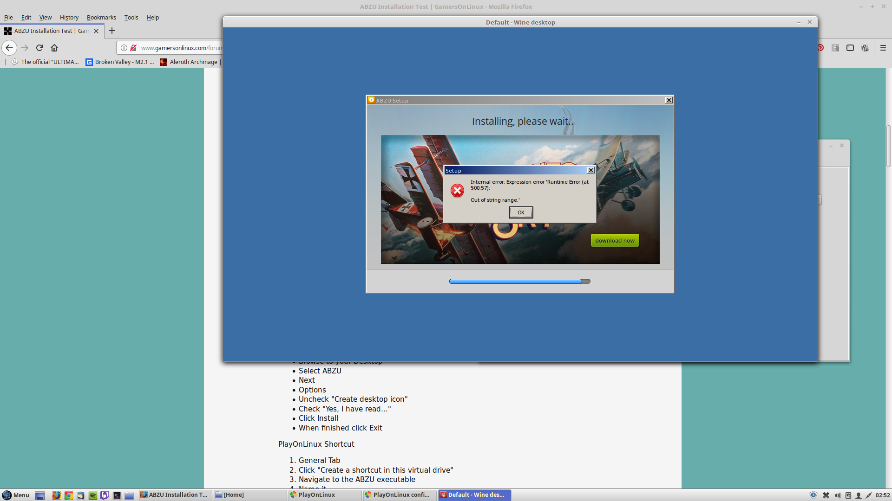Open the Firefox hamburger menu
Screen dimensions: 892x501
tap(883, 48)
